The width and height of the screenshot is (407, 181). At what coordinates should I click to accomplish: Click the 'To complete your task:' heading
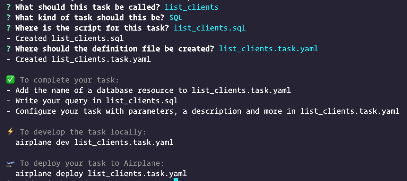(69, 80)
